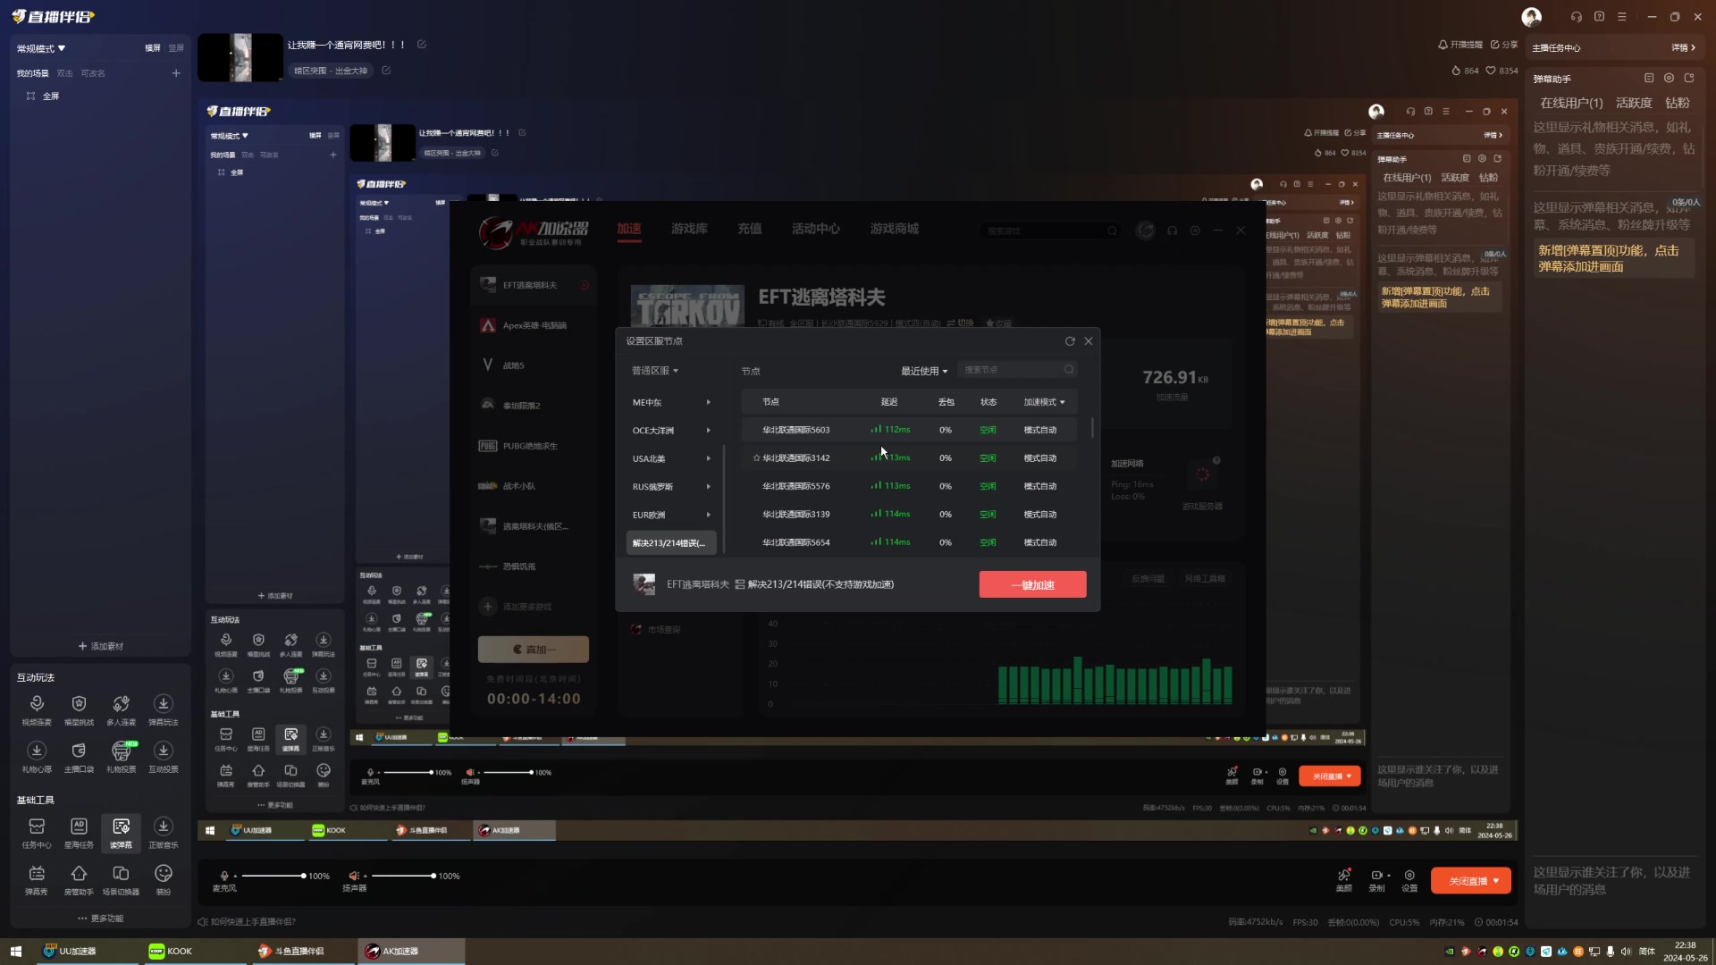Image resolution: width=1716 pixels, height=965 pixels.
Task: Toggle 开播提醒 bell in main window
Action: coord(1459,45)
